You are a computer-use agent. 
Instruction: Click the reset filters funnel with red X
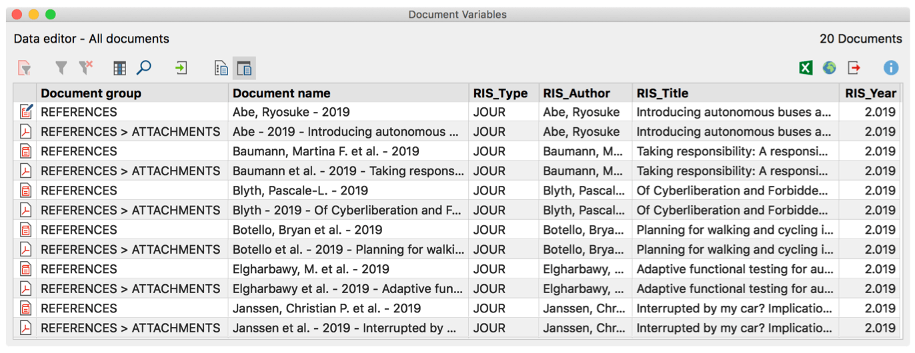pyautogui.click(x=85, y=68)
